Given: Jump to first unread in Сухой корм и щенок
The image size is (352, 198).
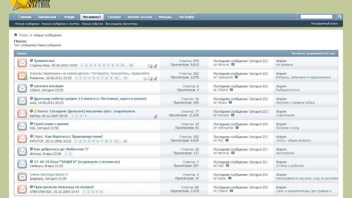Looking at the screenshot, I should (31, 124).
